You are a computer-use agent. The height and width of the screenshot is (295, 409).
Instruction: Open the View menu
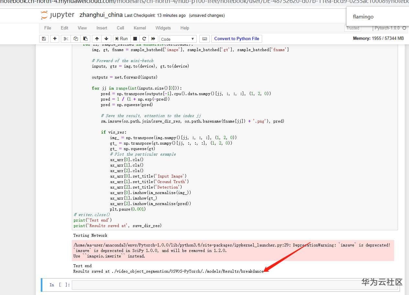[x=82, y=28]
